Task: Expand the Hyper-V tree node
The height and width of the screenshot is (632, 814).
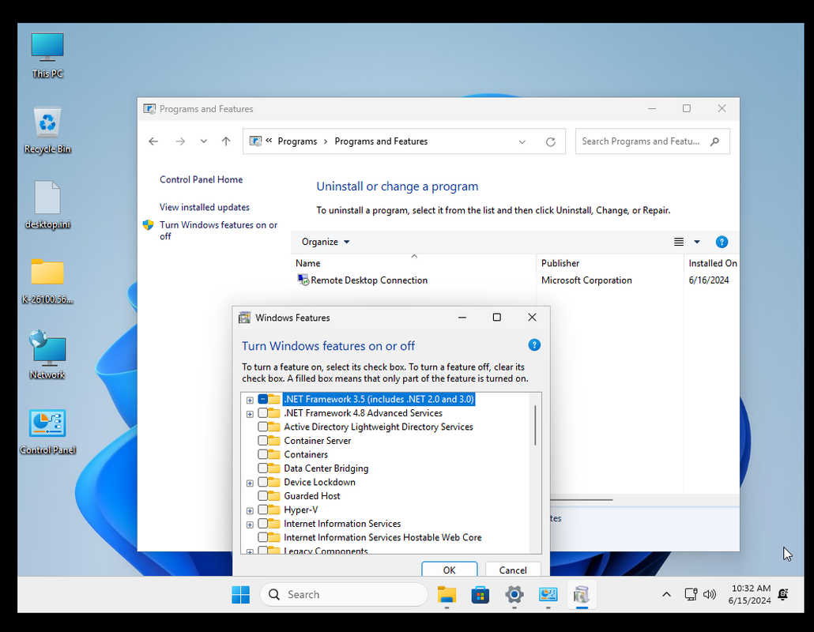Action: tap(250, 510)
